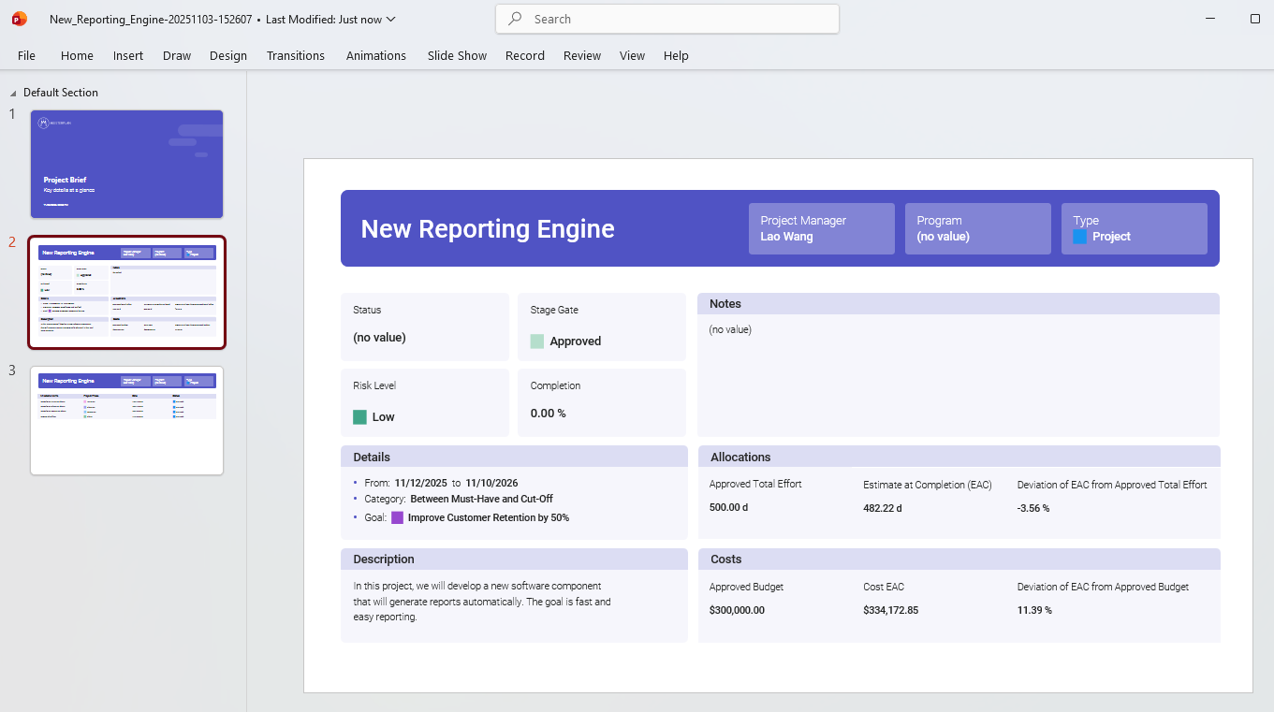
Task: Switch to the View tab
Action: coord(632,55)
